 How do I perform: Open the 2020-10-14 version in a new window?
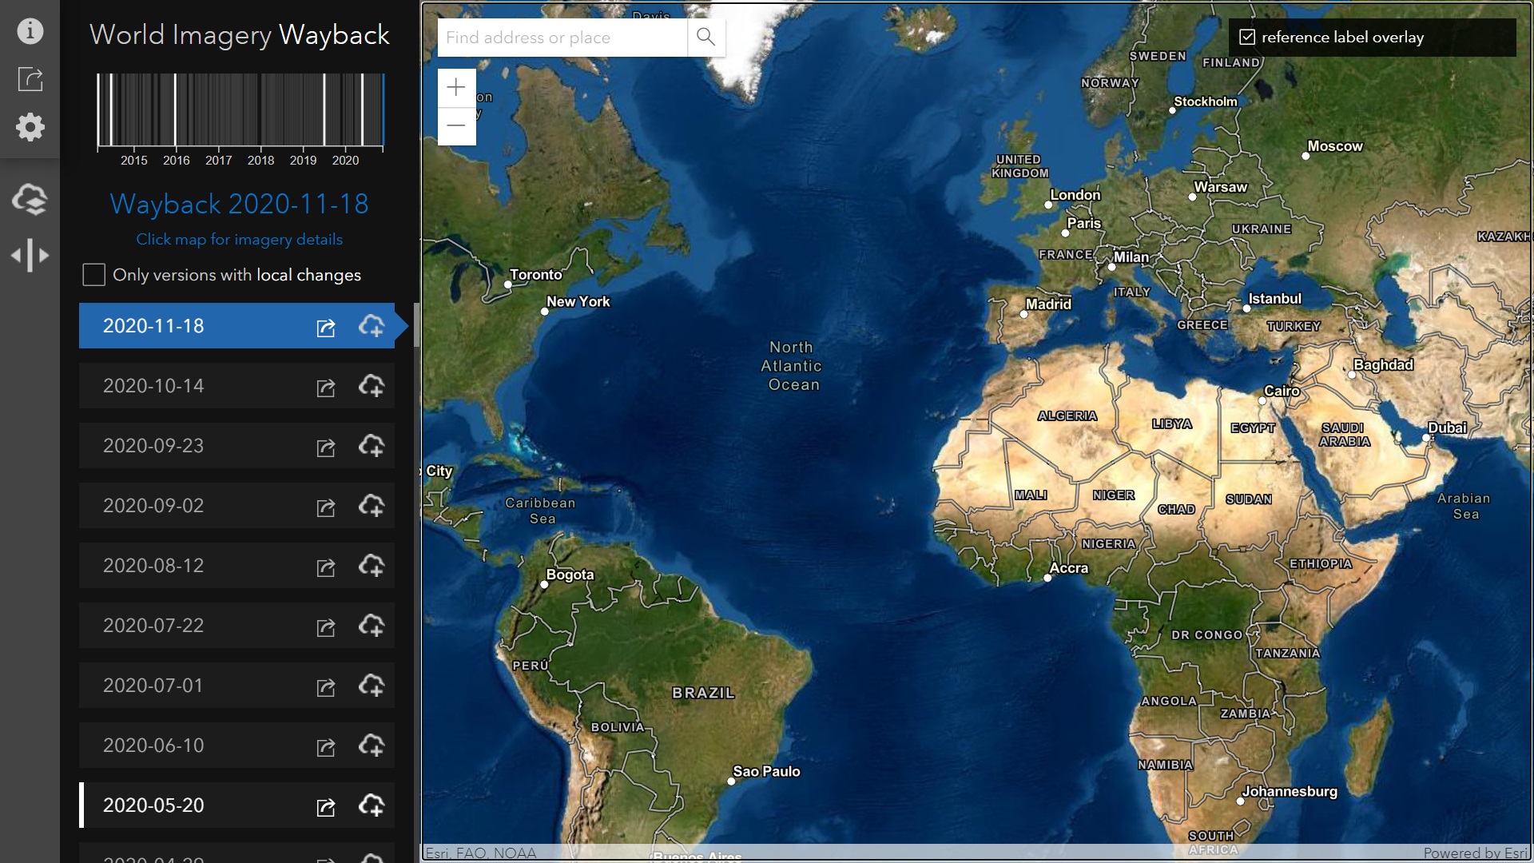click(x=326, y=388)
